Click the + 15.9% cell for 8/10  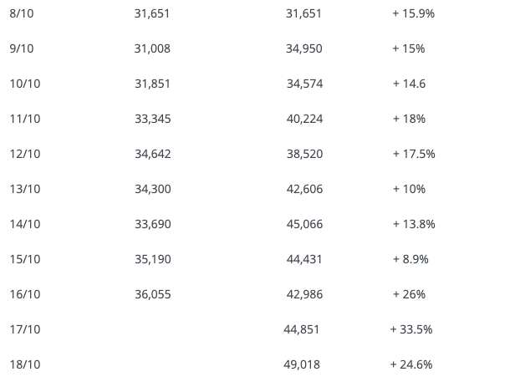click(414, 13)
